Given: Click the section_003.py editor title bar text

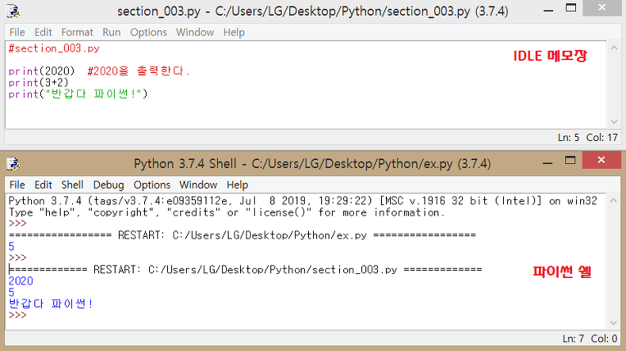Looking at the screenshot, I should click(x=313, y=11).
